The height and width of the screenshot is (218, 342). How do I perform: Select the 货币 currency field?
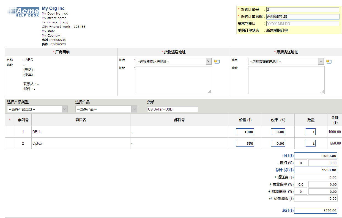[173, 109]
